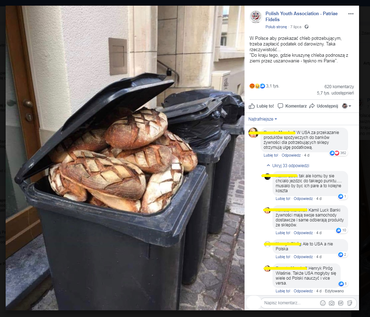The height and width of the screenshot is (317, 370).
Task: Insert a GIF with the GIF icon
Action: [x=341, y=303]
